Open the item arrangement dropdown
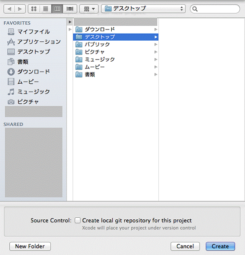Image resolution: width=245 pixels, height=255 pixels. (x=89, y=9)
